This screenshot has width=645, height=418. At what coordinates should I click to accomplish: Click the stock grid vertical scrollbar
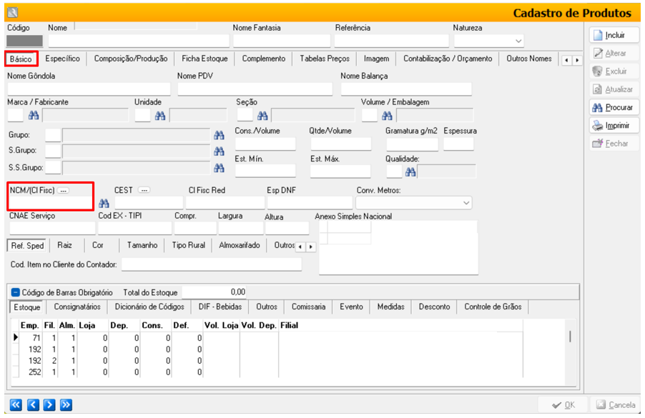point(570,337)
